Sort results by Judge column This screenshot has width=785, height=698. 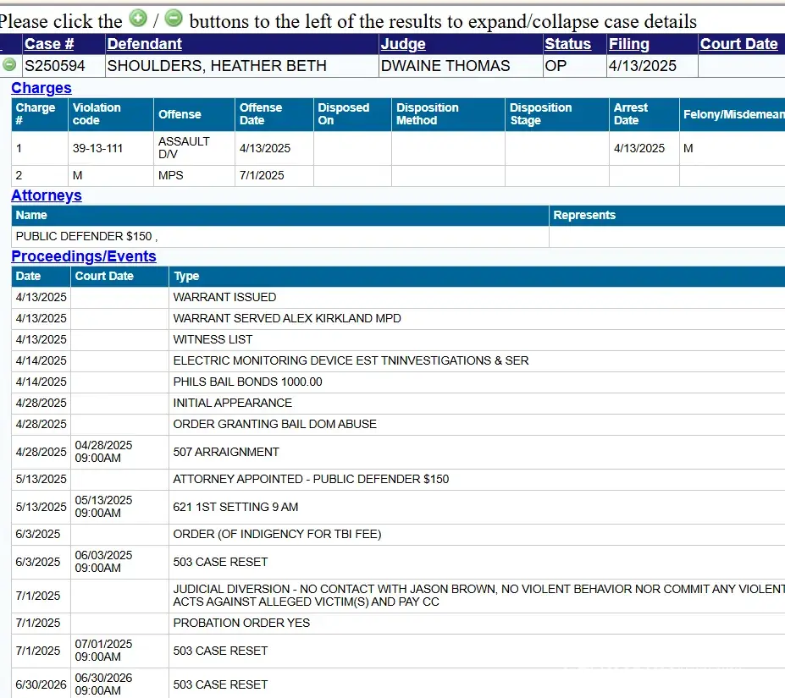pyautogui.click(x=403, y=44)
